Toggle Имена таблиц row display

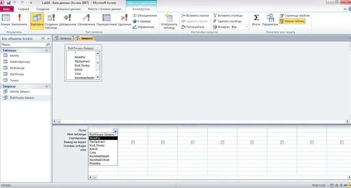tap(292, 21)
